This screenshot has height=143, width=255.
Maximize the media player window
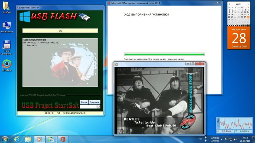pyautogui.click(x=193, y=64)
